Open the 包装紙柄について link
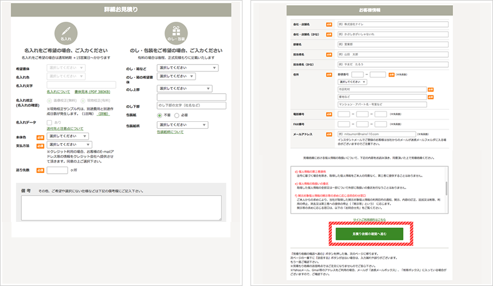The width and height of the screenshot is (493, 286). click(x=170, y=132)
